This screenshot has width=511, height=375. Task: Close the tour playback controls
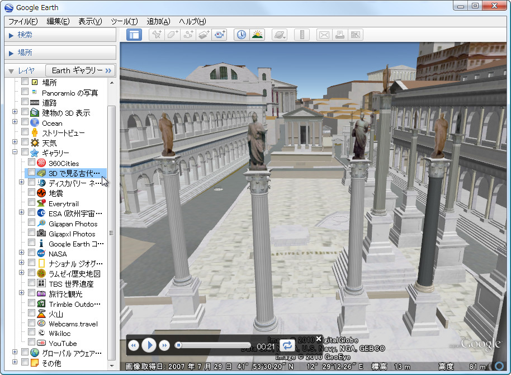319,339
